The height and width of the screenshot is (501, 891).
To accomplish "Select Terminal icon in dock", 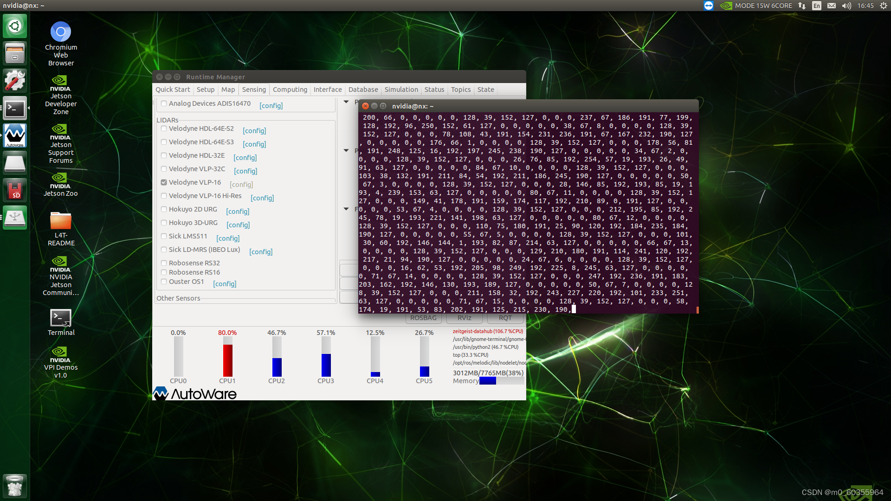I will pos(15,108).
